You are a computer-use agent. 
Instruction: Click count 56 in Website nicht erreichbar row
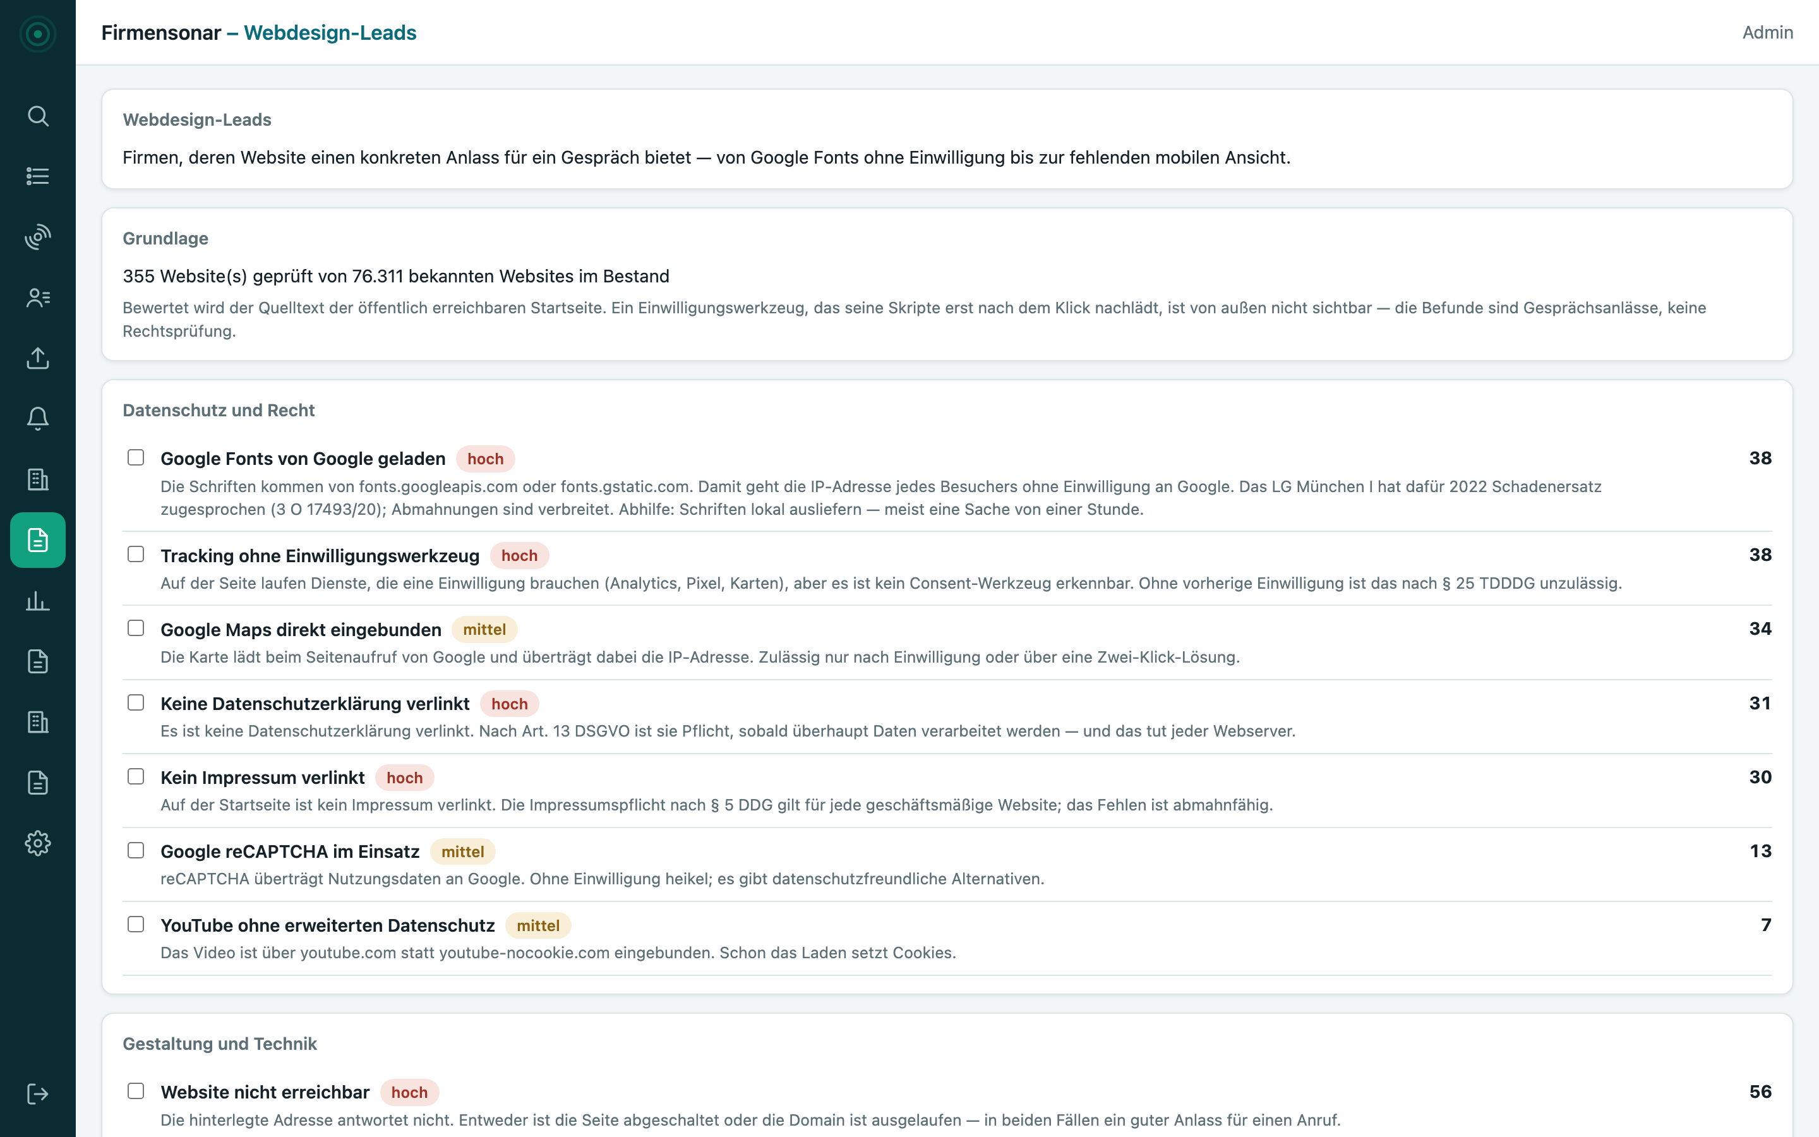1760,1092
